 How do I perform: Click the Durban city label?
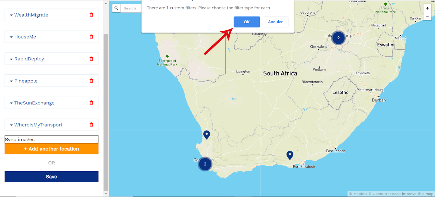point(379,100)
